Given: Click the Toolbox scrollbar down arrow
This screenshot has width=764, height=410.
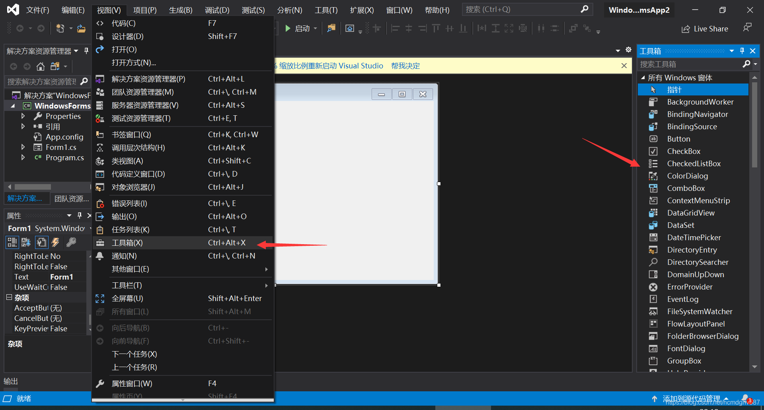Looking at the screenshot, I should (x=754, y=367).
